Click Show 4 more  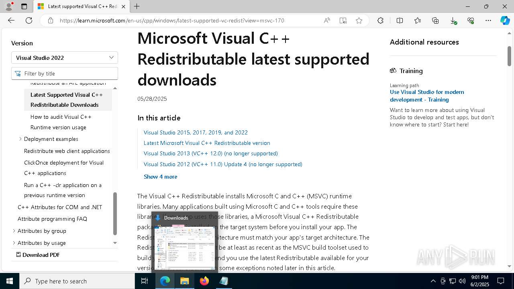[160, 177]
